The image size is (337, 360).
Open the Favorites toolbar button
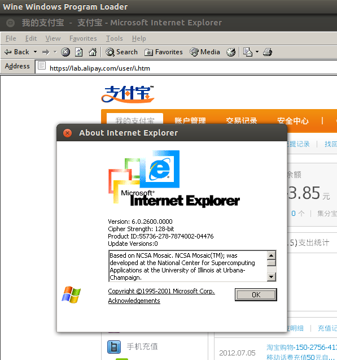coord(164,52)
